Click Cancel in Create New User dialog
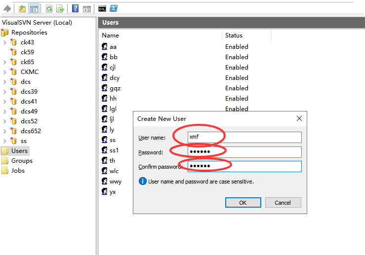 pos(283,202)
